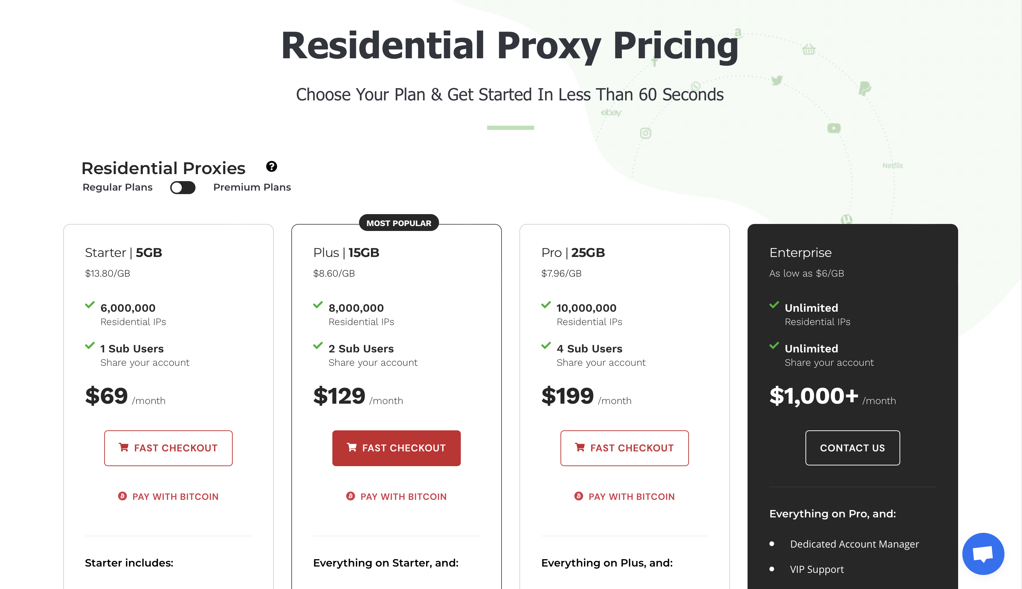Click the Most Popular badge
Viewport: 1022px width, 589px height.
[398, 223]
